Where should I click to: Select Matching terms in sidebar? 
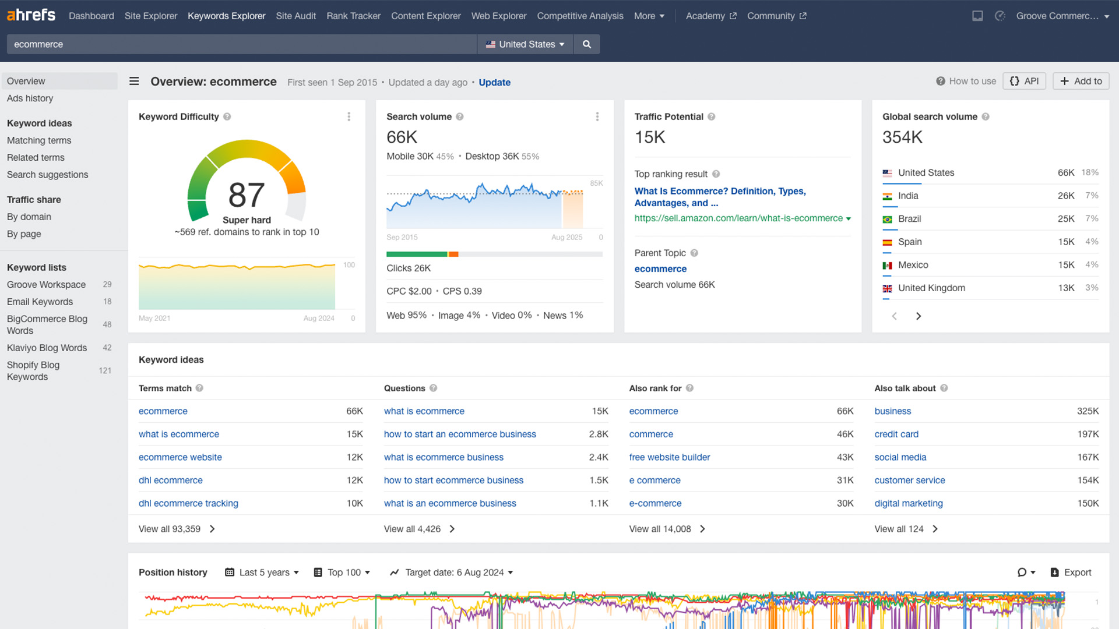click(39, 140)
